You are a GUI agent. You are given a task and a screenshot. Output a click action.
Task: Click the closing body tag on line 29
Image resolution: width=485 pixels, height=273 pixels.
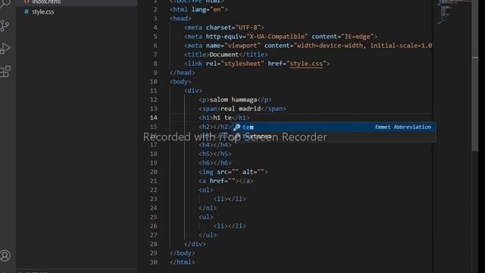(182, 253)
